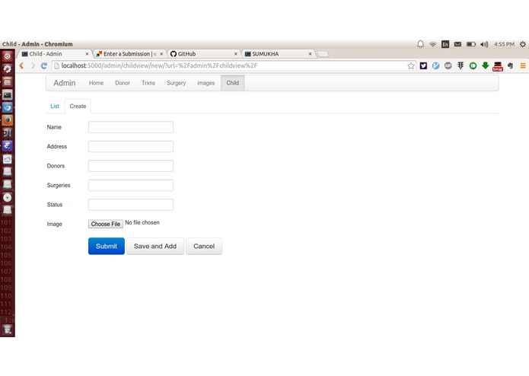Viewport: 529px width, 376px height.
Task: Open the Trash in the dock
Action: pos(8,330)
